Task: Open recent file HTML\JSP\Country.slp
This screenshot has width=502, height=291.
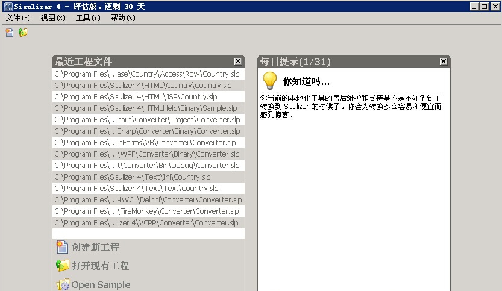Action: tap(148, 97)
